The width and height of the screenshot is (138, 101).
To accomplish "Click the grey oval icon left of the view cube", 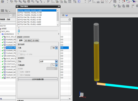I will pyautogui.click(x=63, y=15).
